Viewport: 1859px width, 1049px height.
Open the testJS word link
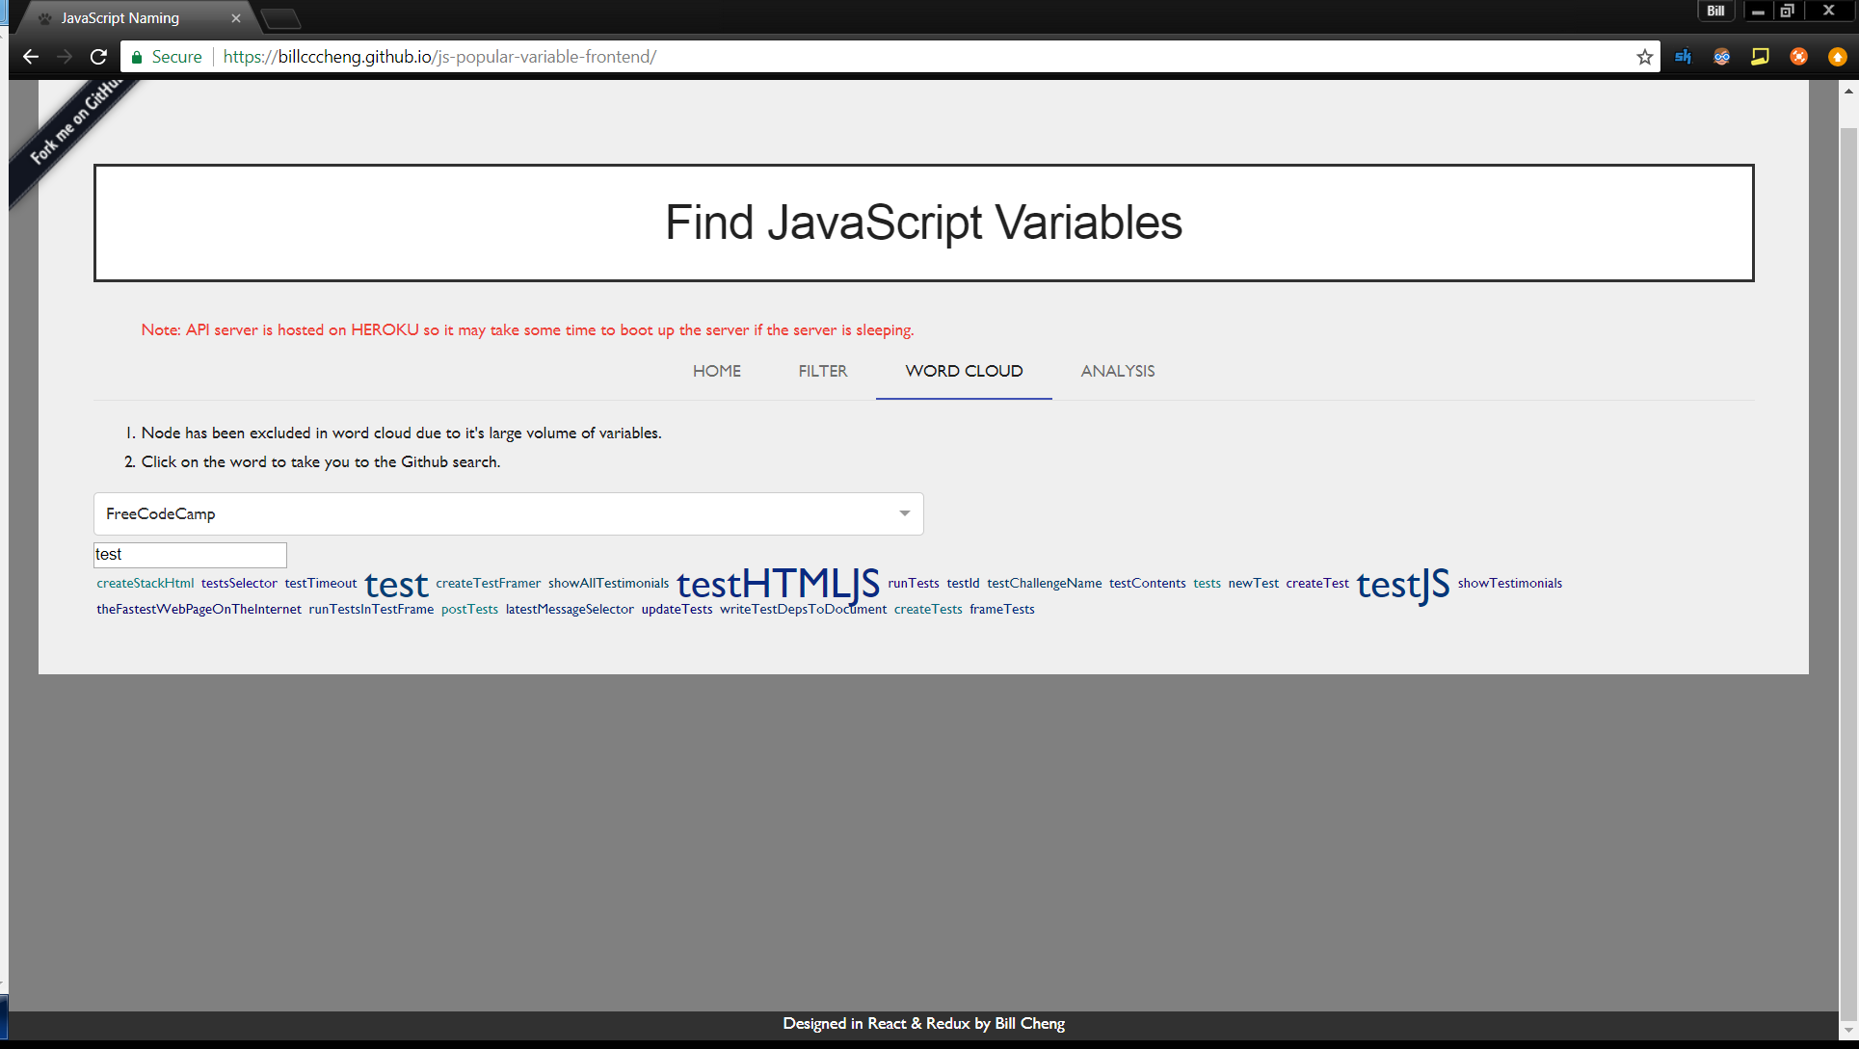tap(1402, 584)
